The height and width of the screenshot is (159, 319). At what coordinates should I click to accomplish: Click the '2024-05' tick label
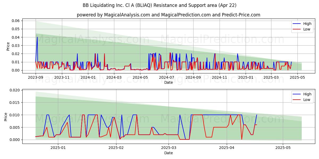tap(140, 77)
